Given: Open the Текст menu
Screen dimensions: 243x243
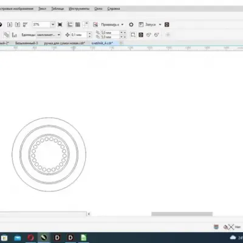Looking at the screenshot, I should 42,9.
